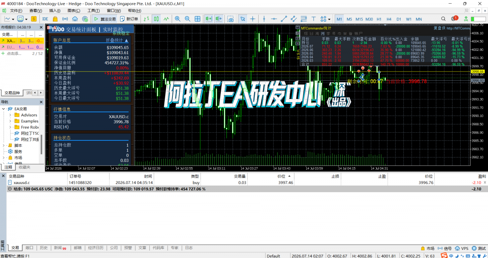Screen dimensions: 488x258
Task: Select the Fibonacci retracement tool
Action: (x=304, y=19)
